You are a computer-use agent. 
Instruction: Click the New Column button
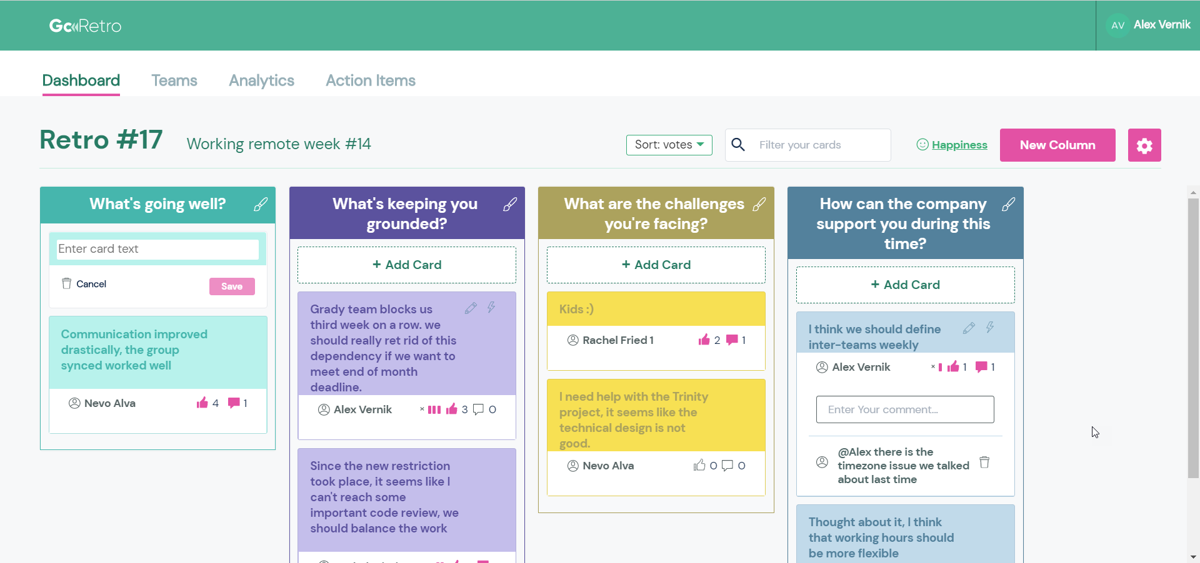(x=1057, y=145)
